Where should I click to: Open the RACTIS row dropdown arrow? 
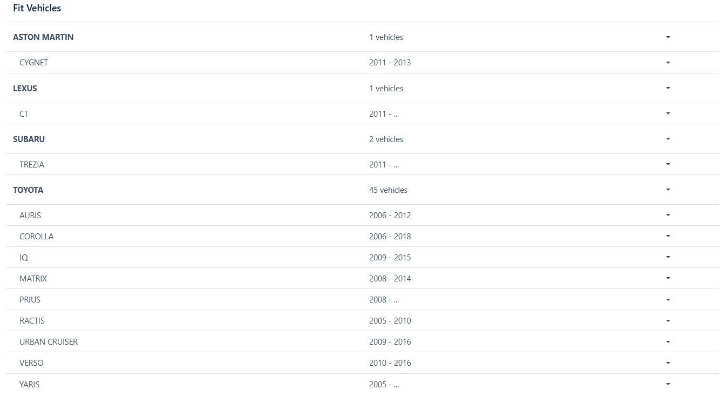[668, 320]
